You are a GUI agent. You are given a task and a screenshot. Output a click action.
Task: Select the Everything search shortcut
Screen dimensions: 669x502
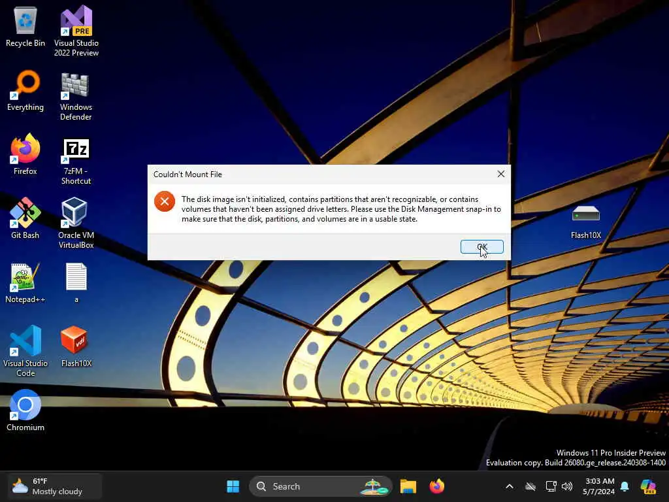pos(25,91)
